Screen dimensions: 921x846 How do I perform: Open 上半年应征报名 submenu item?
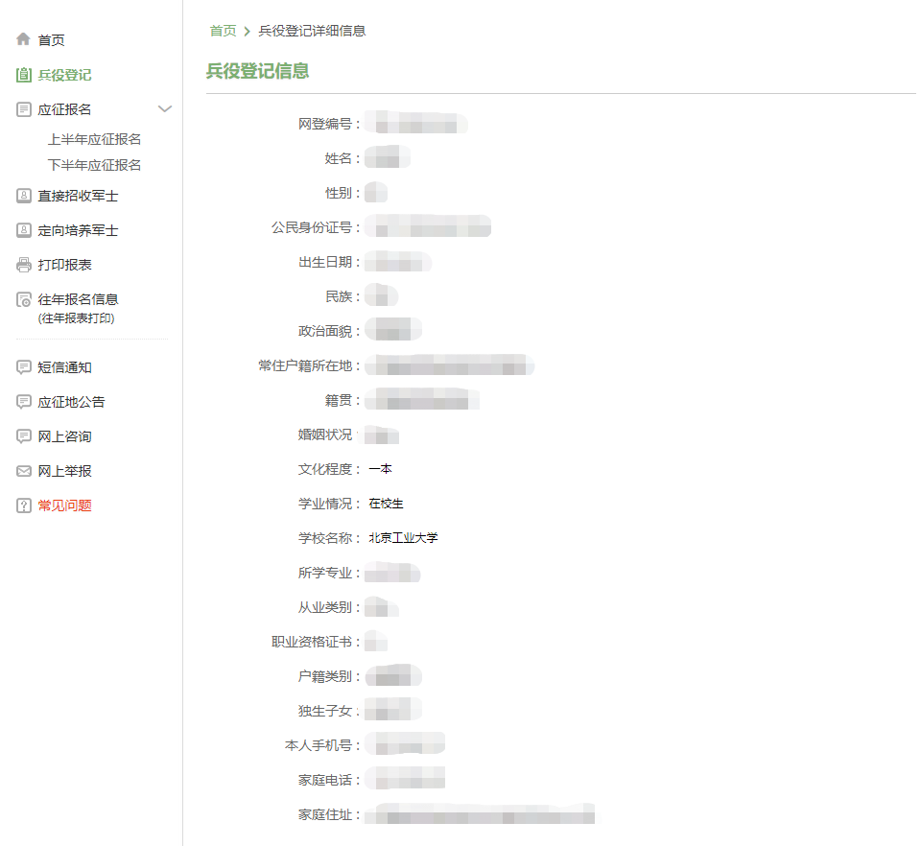pos(95,140)
